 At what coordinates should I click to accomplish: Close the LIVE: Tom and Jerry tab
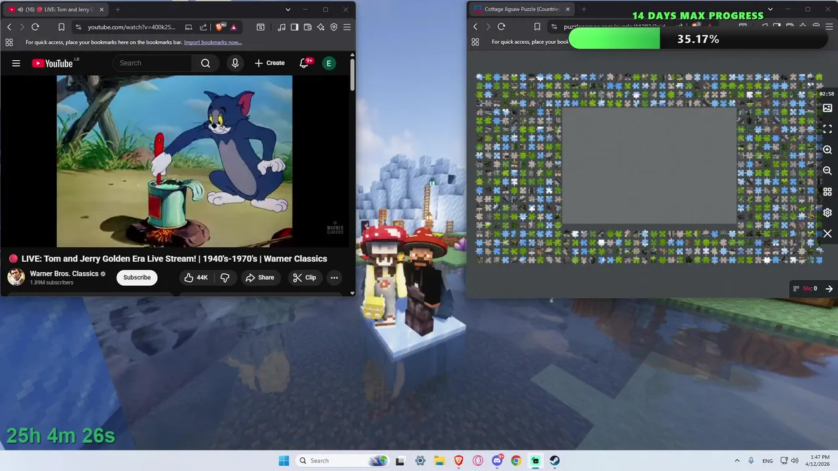coord(101,10)
